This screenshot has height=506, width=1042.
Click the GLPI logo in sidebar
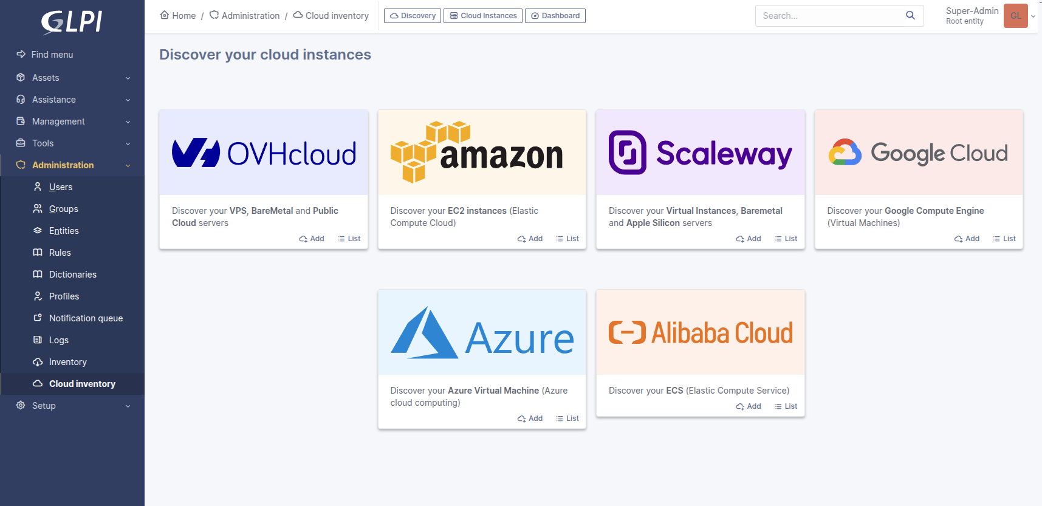click(72, 22)
